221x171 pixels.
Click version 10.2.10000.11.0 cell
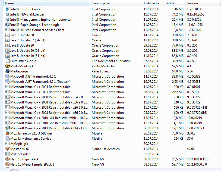pyautogui.click(x=198, y=159)
